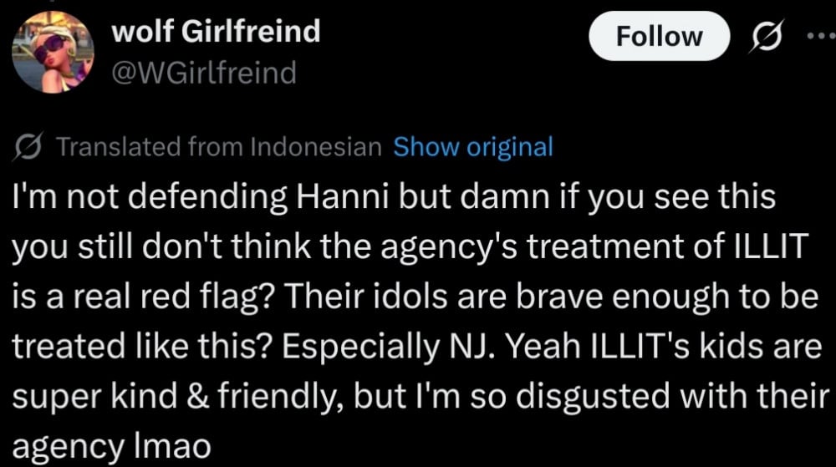Viewport: 836px width, 467px height.
Task: Open the "wolf Girlfreind" display name
Action: point(215,32)
